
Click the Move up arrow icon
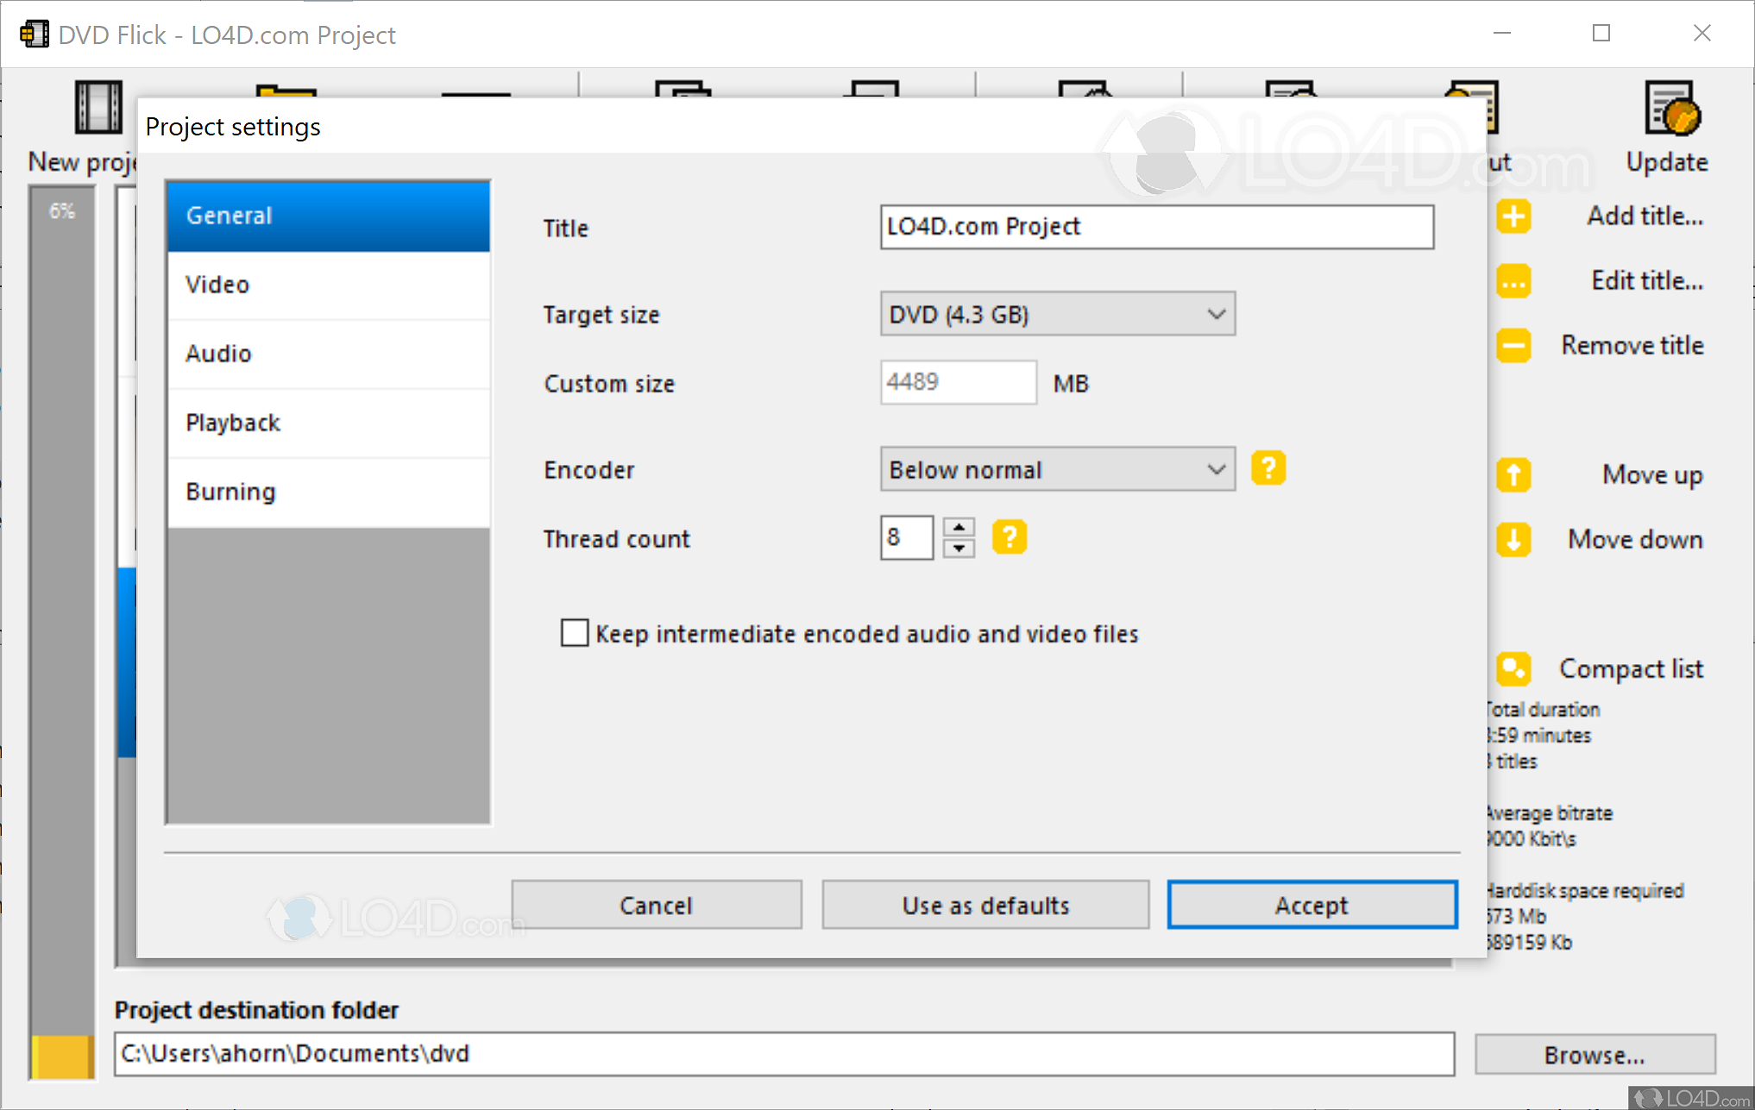pyautogui.click(x=1514, y=475)
